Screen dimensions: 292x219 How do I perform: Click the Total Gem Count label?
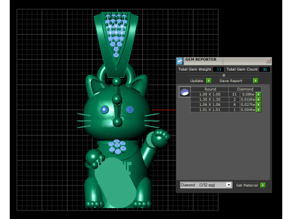coord(242,69)
